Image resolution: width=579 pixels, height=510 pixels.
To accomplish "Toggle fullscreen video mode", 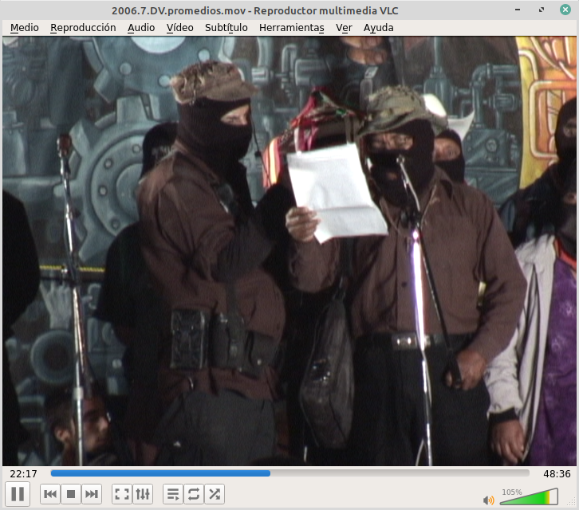I will tap(121, 494).
